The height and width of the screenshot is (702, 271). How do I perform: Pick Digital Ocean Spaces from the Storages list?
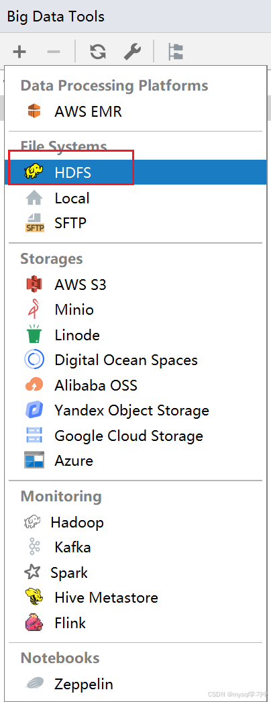coord(135,360)
